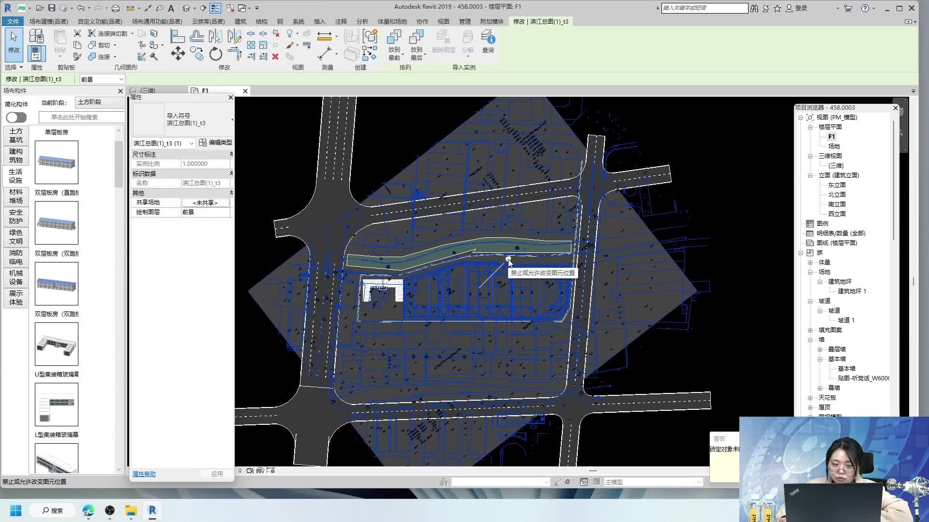Click the Rotate tool icon
The image size is (929, 522).
tap(215, 53)
